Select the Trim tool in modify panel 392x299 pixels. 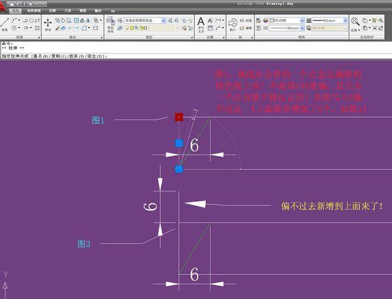click(71, 28)
